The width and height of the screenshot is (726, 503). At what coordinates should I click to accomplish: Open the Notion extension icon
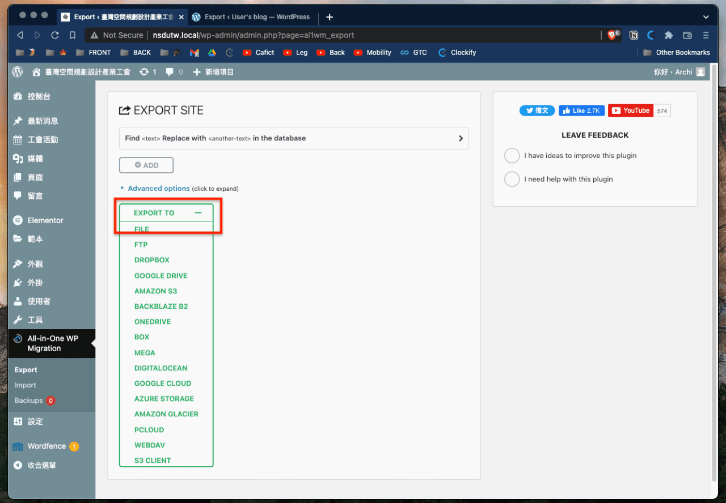coord(634,35)
